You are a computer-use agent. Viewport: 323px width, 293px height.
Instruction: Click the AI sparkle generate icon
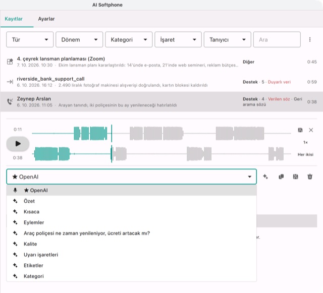tap(265, 177)
